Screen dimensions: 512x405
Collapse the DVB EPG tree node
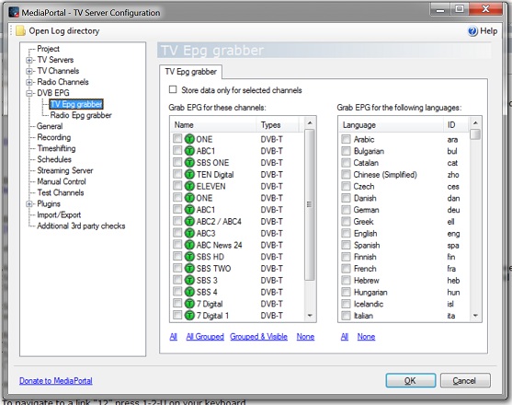point(29,93)
